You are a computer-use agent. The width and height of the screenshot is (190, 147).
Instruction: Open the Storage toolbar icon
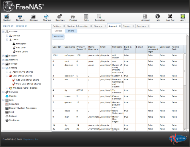[x=34, y=18]
